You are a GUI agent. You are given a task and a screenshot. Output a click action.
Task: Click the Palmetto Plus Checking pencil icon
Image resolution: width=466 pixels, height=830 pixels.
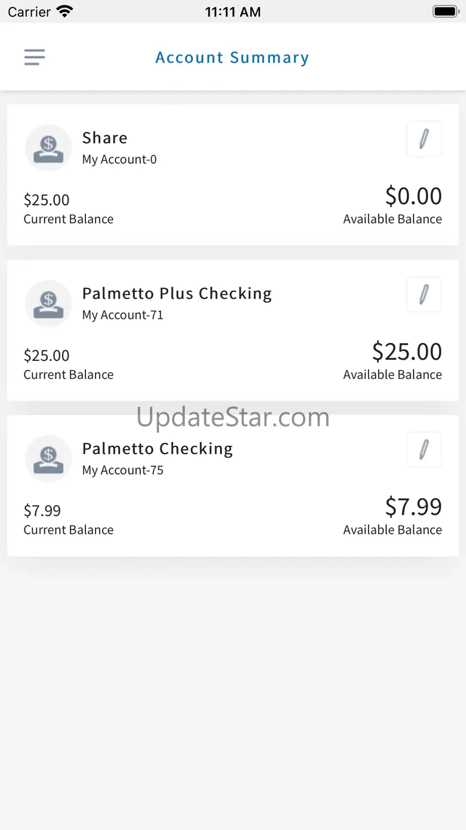[424, 294]
